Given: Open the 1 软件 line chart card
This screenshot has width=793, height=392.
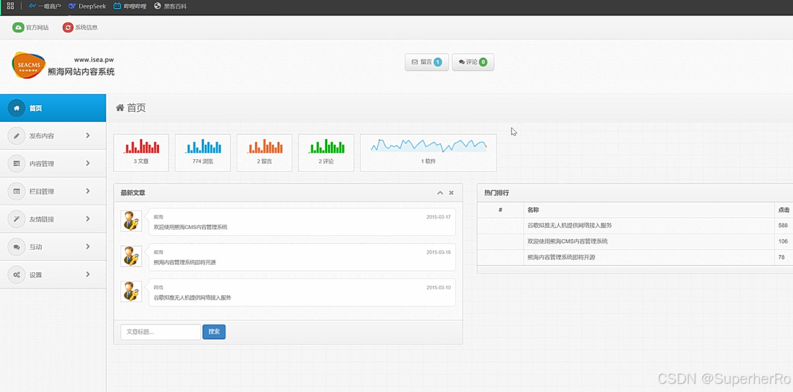Looking at the screenshot, I should tap(428, 152).
